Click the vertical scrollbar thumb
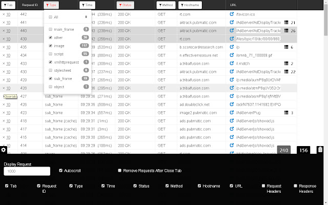 click(326, 20)
